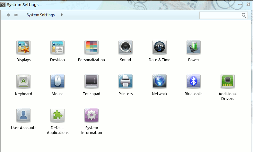Click the forward navigation arrow
This screenshot has width=253, height=152.
pos(16,15)
